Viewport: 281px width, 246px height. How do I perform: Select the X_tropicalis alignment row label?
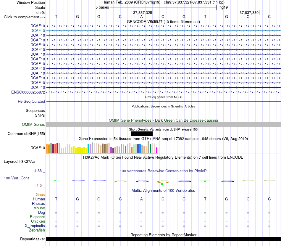click(x=35, y=226)
